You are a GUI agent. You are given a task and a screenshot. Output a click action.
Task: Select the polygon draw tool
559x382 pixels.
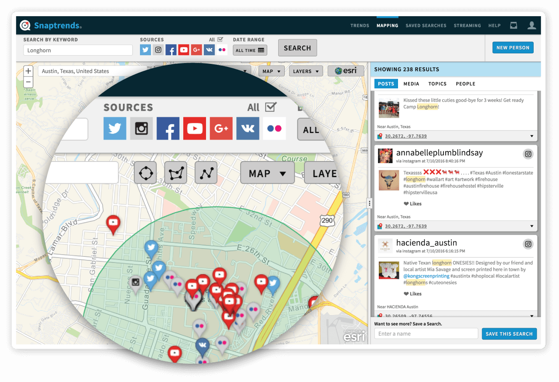point(175,173)
